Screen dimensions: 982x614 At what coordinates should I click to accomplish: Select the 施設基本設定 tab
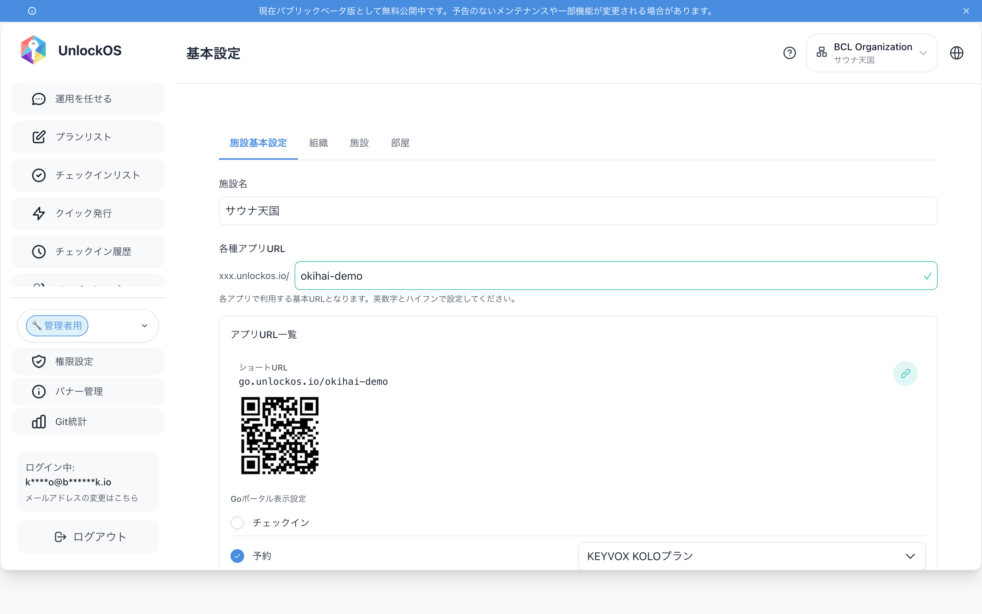[258, 143]
